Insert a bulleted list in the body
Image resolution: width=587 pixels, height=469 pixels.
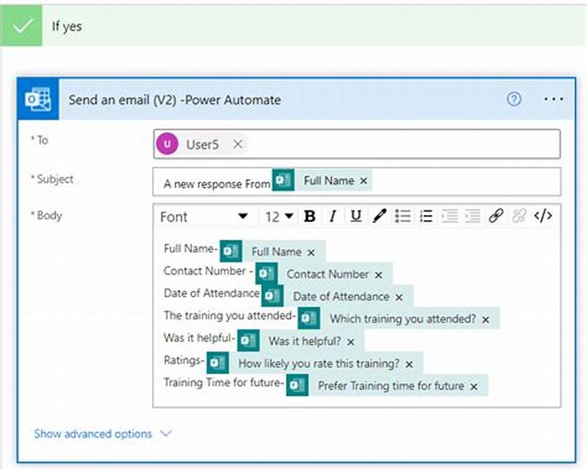(402, 217)
